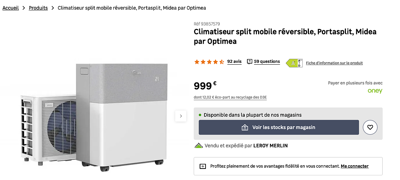400x180 pixels.
Task: Click the Leroy Merlin seller logo
Action: (x=199, y=146)
